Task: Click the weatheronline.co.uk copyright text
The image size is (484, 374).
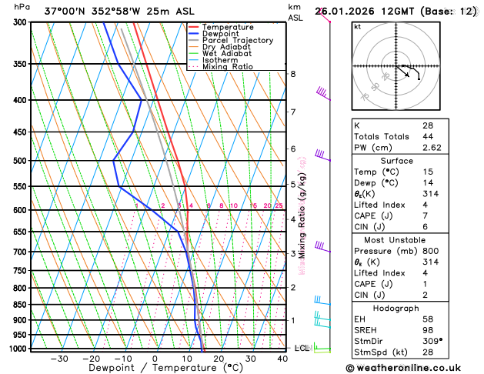Action: (403, 368)
